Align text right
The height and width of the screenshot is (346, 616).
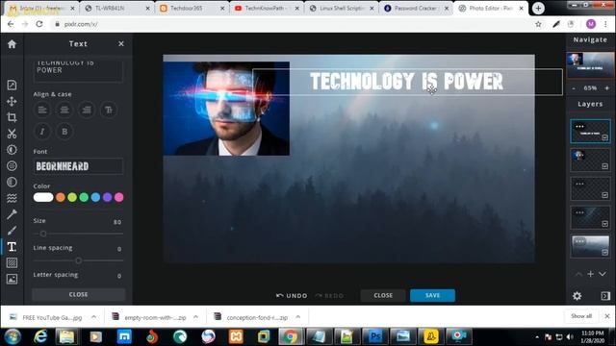(87, 110)
